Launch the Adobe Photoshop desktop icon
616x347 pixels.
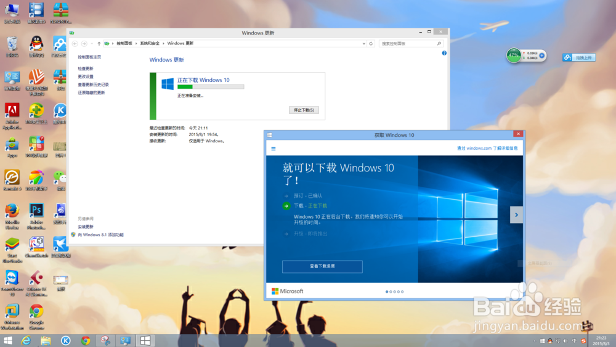(x=36, y=216)
